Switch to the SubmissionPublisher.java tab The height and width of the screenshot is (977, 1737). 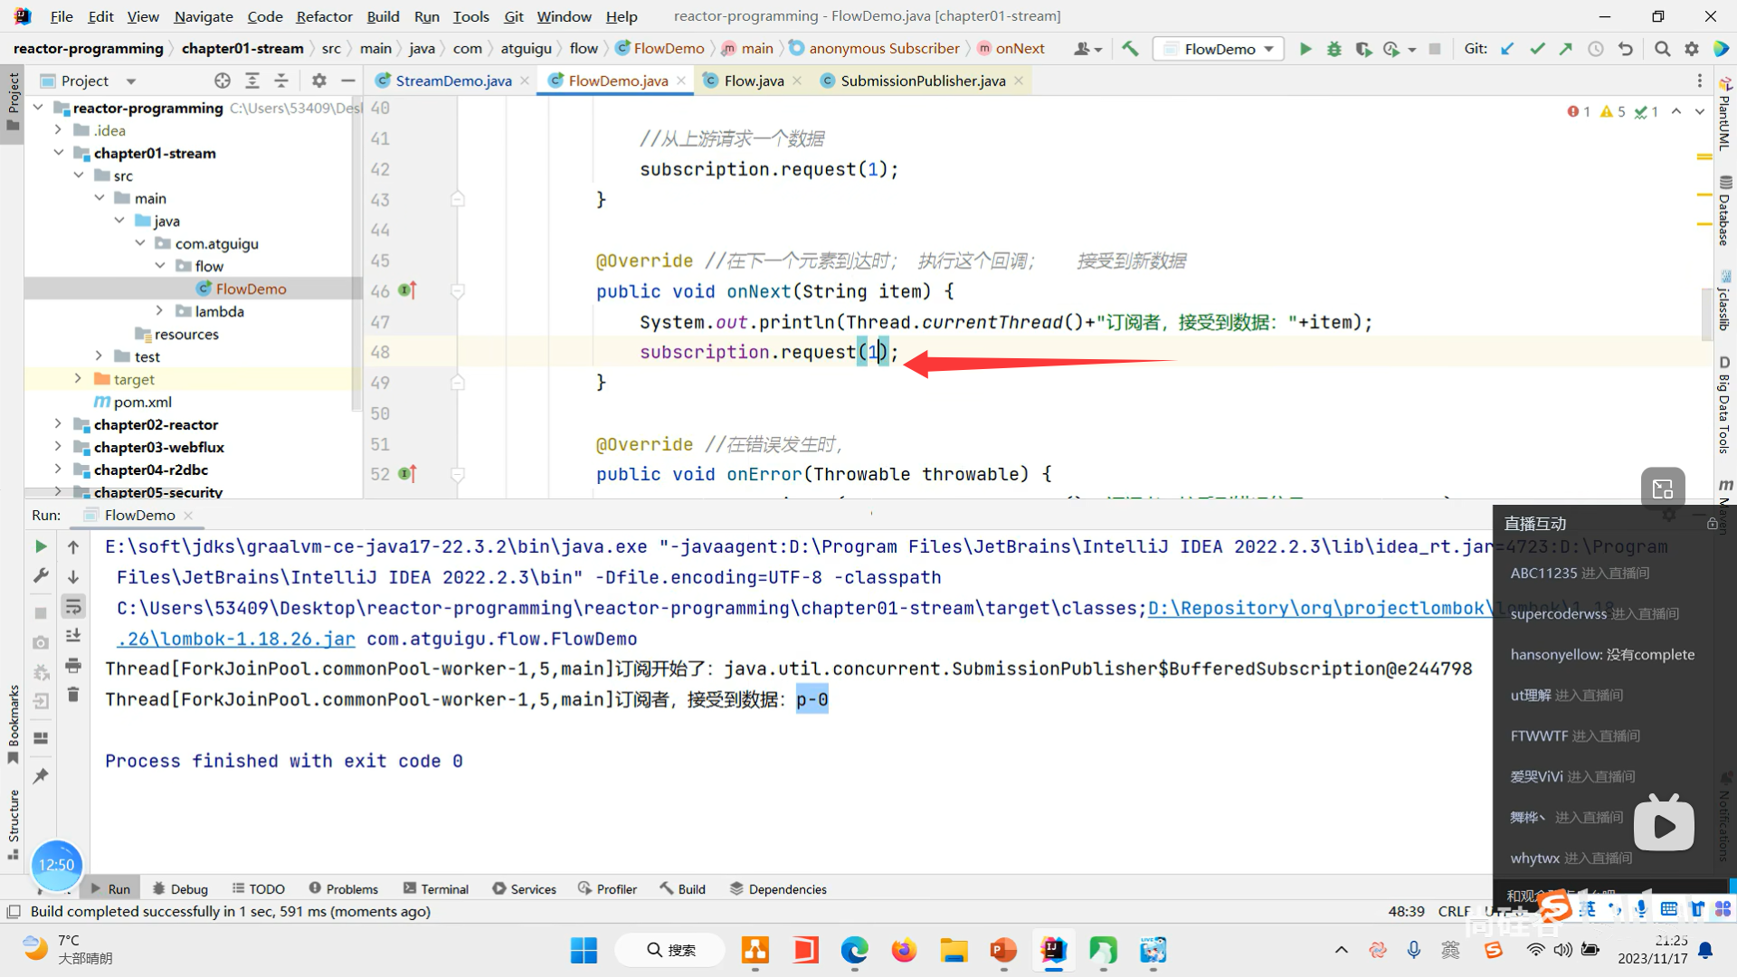pos(922,81)
